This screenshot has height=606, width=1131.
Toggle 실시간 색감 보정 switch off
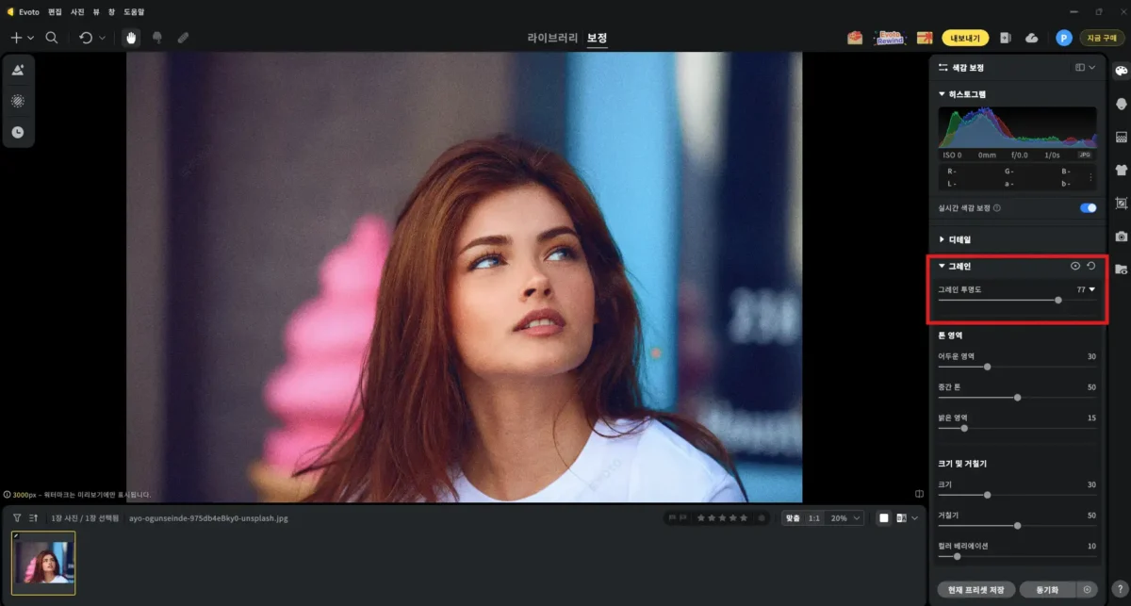click(1088, 208)
